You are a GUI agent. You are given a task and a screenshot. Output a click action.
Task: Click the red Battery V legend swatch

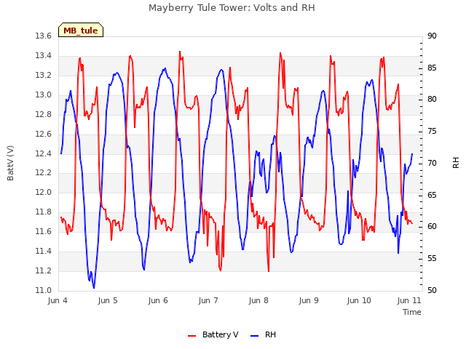coord(192,336)
